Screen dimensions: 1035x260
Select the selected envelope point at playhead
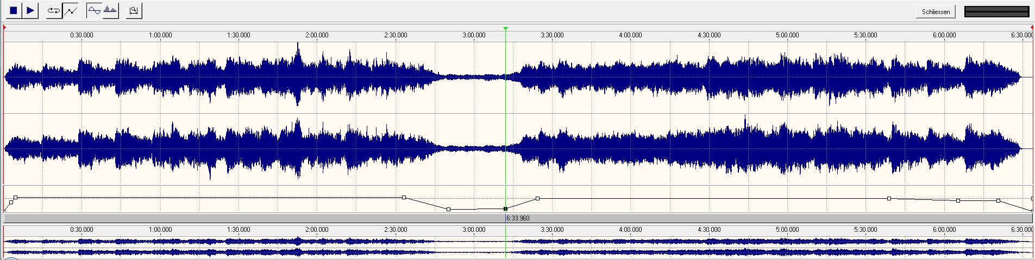[505, 209]
